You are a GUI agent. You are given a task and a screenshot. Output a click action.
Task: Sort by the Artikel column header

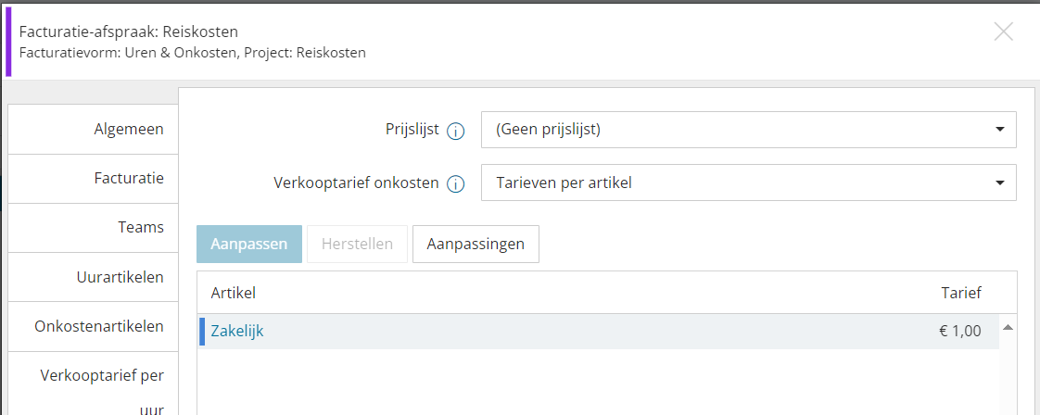pos(233,293)
